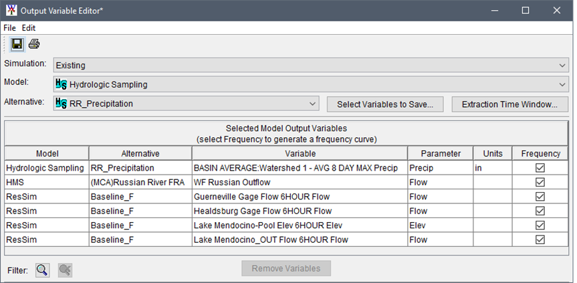Select the RR_Precipitation alternative table cell
The width and height of the screenshot is (577, 283).
[140, 168]
